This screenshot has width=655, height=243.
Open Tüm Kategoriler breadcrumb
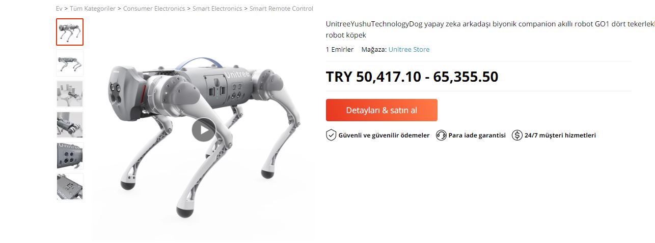[93, 9]
